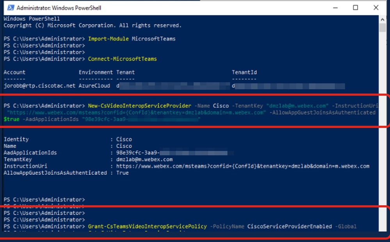Click the '-TenantKey' parameter in the command
The height and width of the screenshot is (242, 390).
coord(247,106)
